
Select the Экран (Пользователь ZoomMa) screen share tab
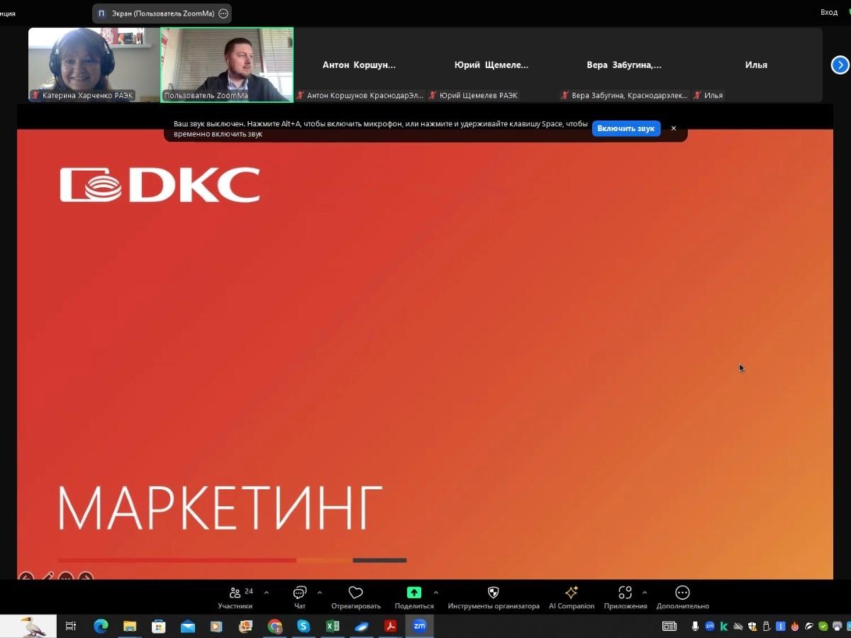click(162, 13)
